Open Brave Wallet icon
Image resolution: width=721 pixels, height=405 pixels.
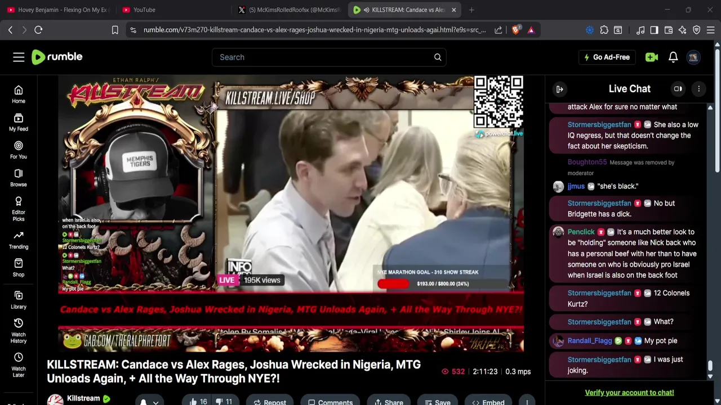click(669, 30)
